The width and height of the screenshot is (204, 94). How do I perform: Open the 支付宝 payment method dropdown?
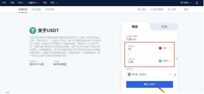click(x=149, y=74)
